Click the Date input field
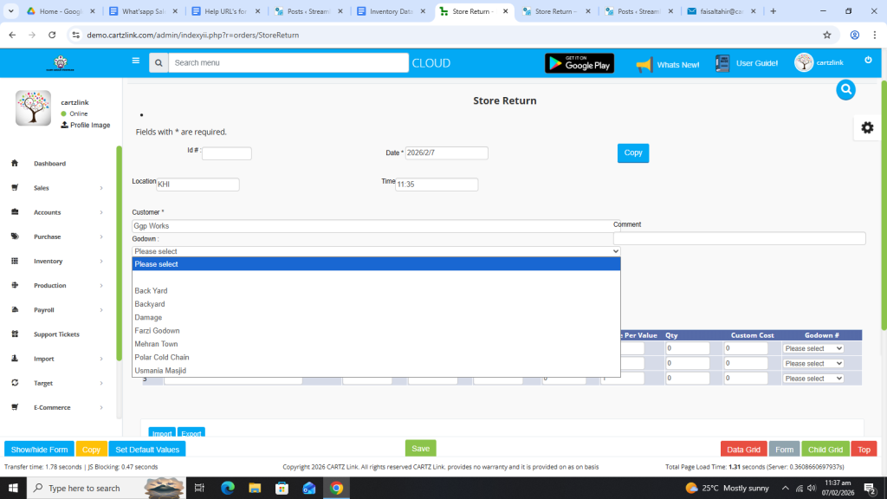Image resolution: width=887 pixels, height=499 pixels. click(446, 153)
